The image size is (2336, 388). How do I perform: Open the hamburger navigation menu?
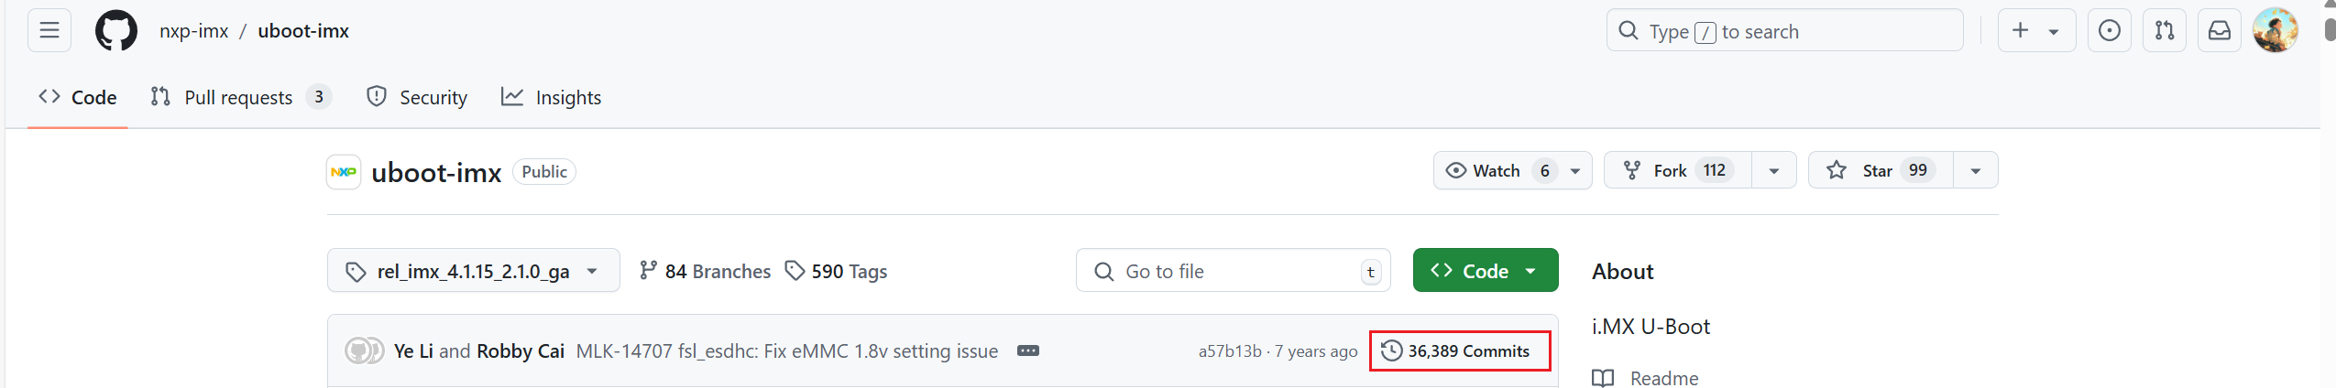tap(49, 31)
